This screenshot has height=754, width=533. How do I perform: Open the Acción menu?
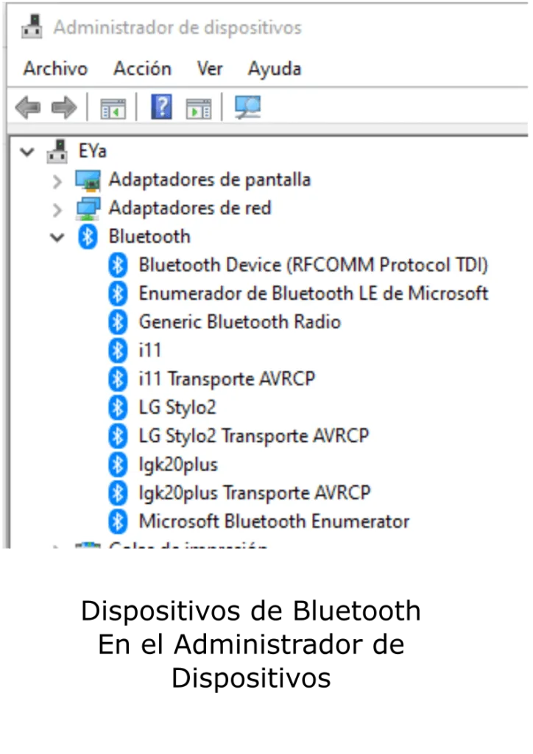coord(142,68)
